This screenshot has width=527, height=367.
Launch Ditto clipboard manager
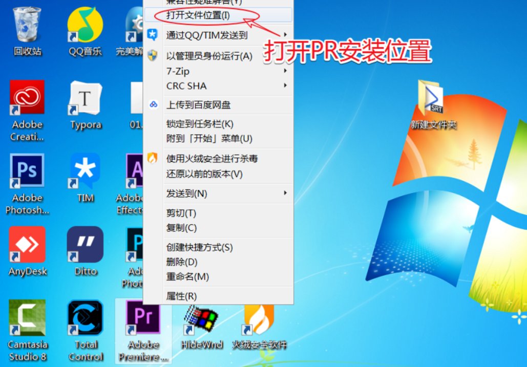(x=85, y=244)
